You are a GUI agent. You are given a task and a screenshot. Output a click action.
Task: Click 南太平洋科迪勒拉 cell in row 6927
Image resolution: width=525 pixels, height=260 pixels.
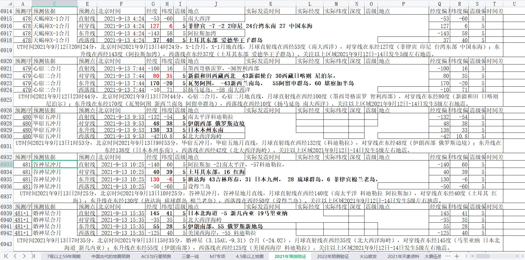click(216, 117)
